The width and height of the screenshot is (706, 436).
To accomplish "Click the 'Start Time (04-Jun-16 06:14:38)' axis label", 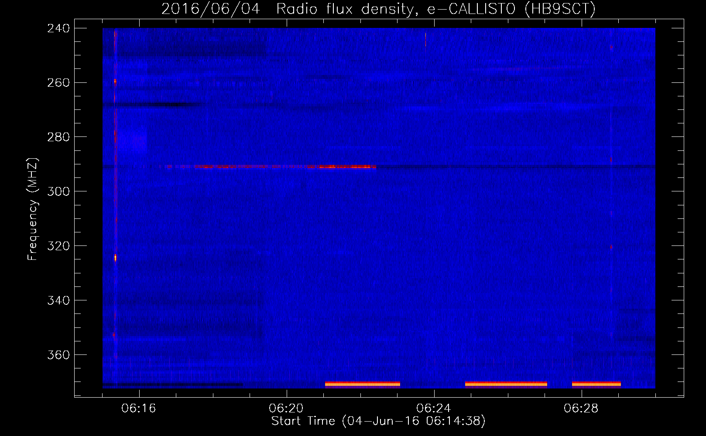I will 378,421.
